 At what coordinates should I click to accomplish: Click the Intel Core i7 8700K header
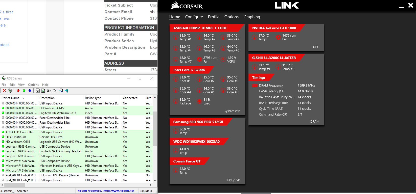pyautogui.click(x=192, y=70)
